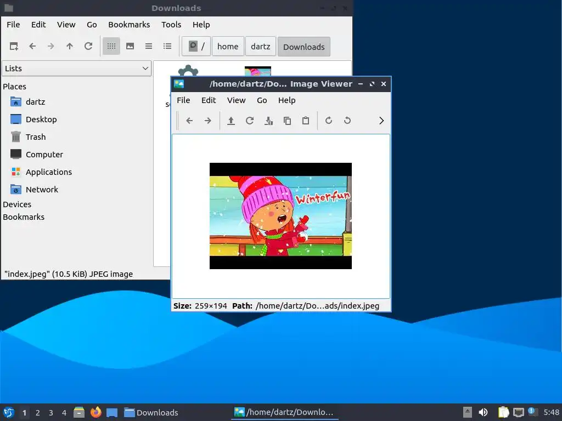The height and width of the screenshot is (421, 562).
Task: Click index.jpeg thumbnail in Downloads folder
Action: tap(258, 71)
